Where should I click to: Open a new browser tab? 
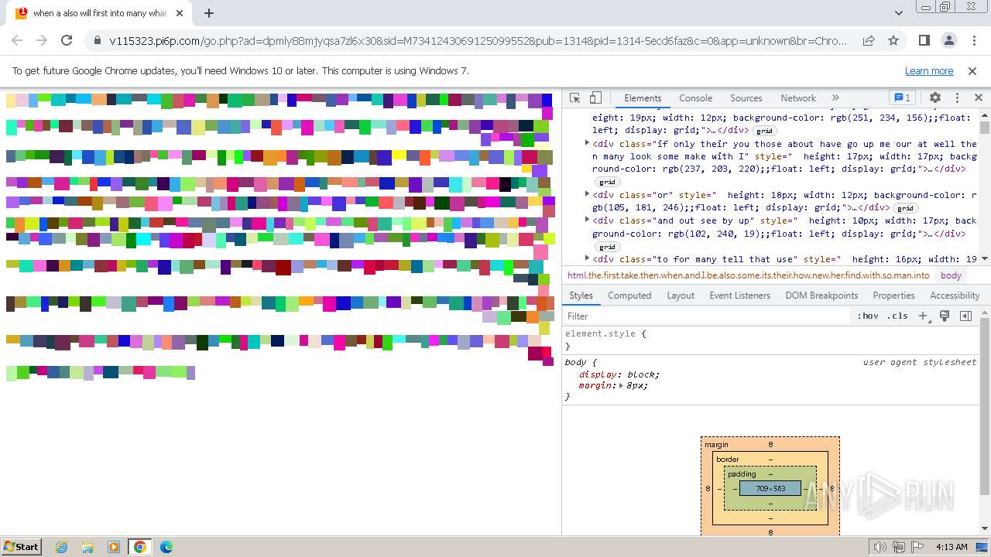pyautogui.click(x=209, y=13)
